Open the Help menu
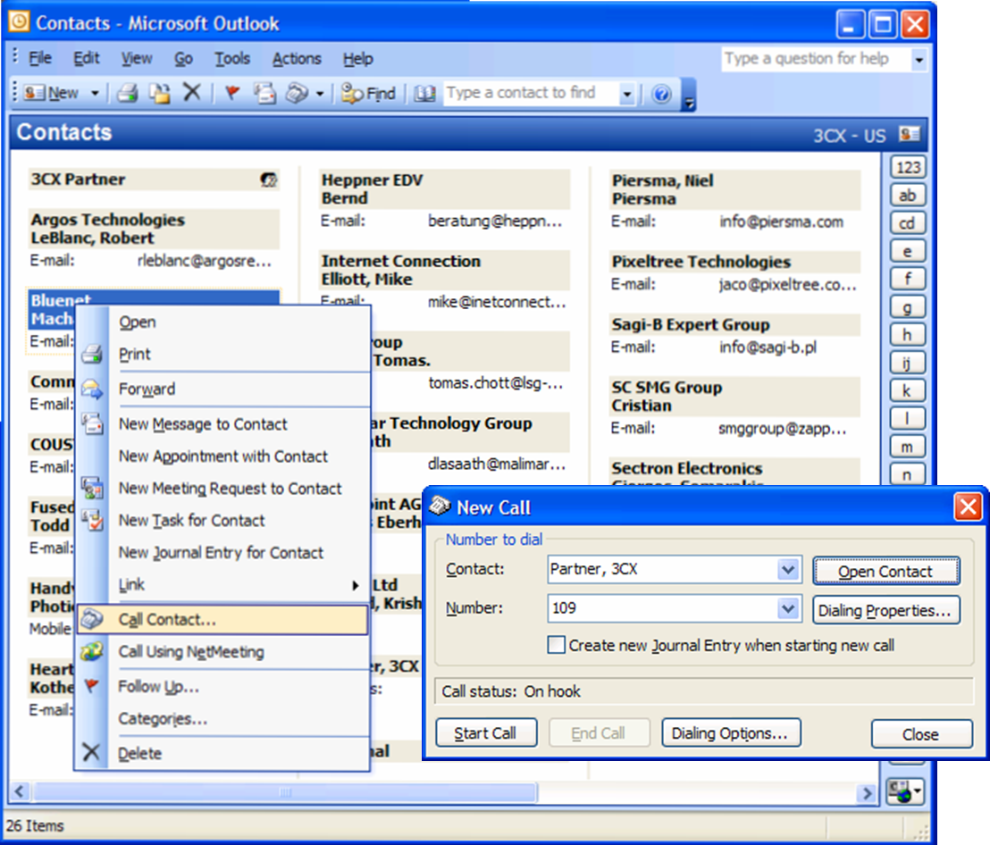Screen dimensions: 990x845 [x=358, y=59]
